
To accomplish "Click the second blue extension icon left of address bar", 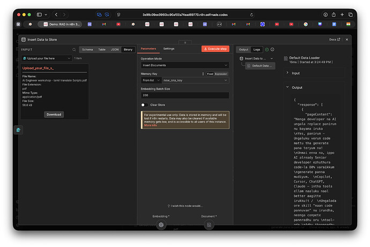I will pos(107,14).
